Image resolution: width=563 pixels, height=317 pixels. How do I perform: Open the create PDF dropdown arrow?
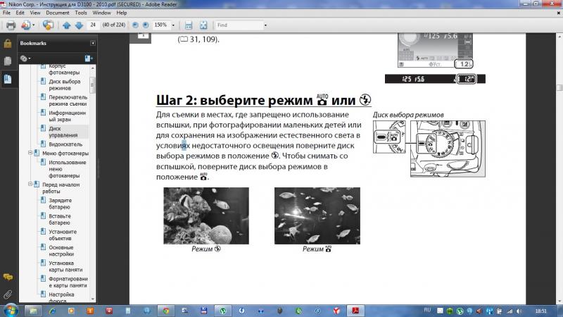33,25
